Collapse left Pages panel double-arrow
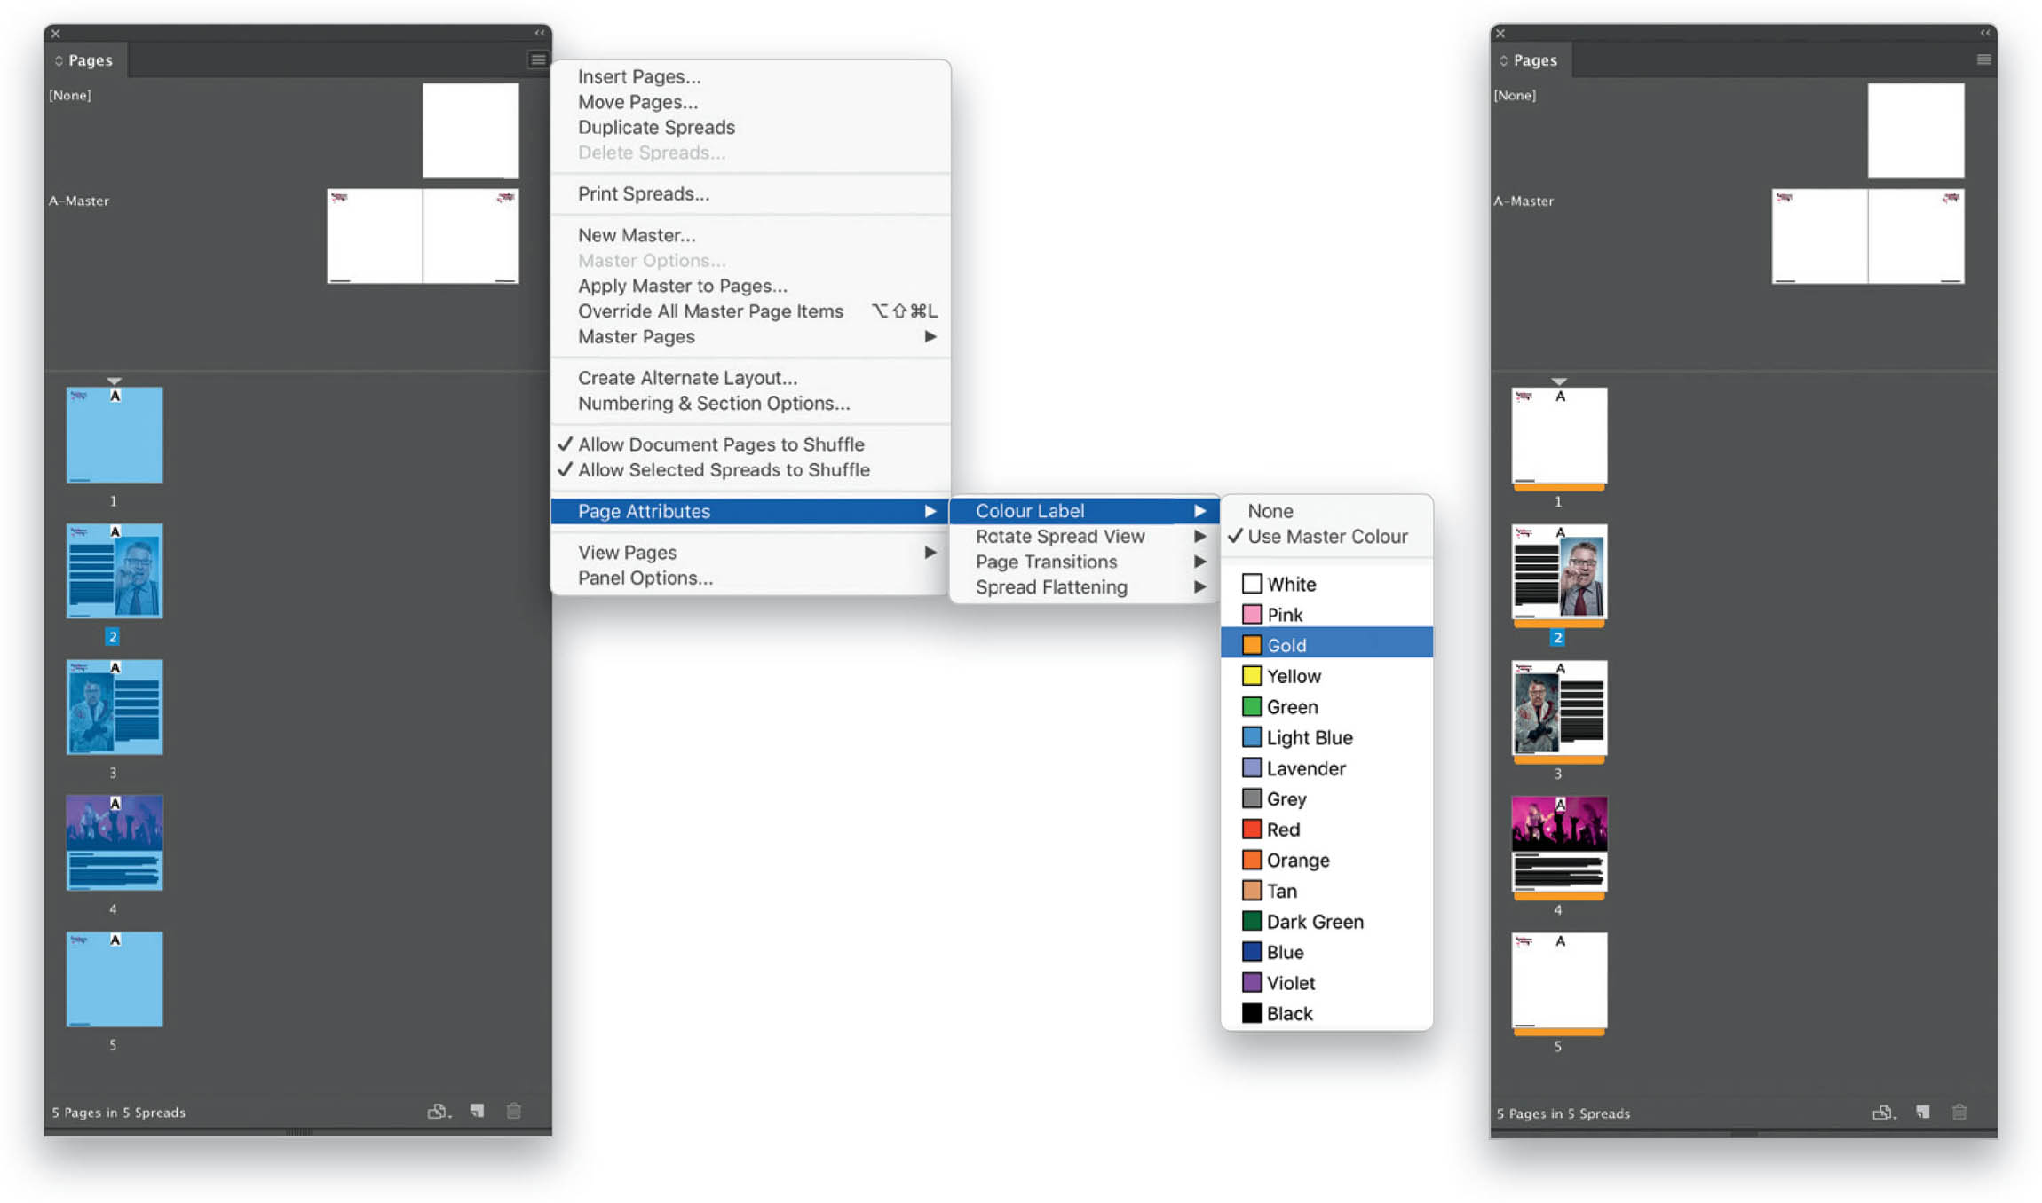The width and height of the screenshot is (2042, 1203). pos(540,33)
